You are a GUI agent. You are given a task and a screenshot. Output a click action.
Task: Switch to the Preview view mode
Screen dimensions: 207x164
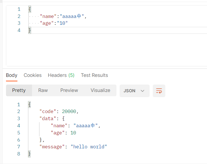[69, 91]
